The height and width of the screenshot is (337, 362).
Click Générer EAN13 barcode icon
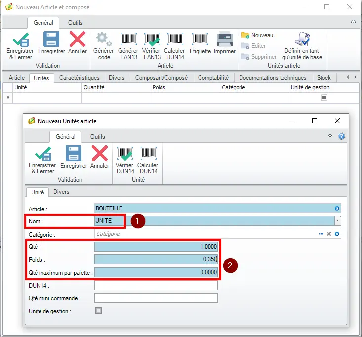point(128,40)
